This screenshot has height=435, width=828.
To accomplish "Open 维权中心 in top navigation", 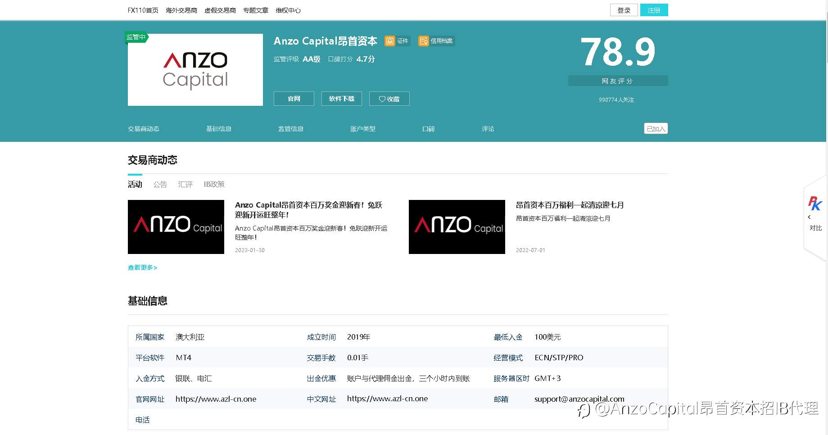I will click(288, 10).
